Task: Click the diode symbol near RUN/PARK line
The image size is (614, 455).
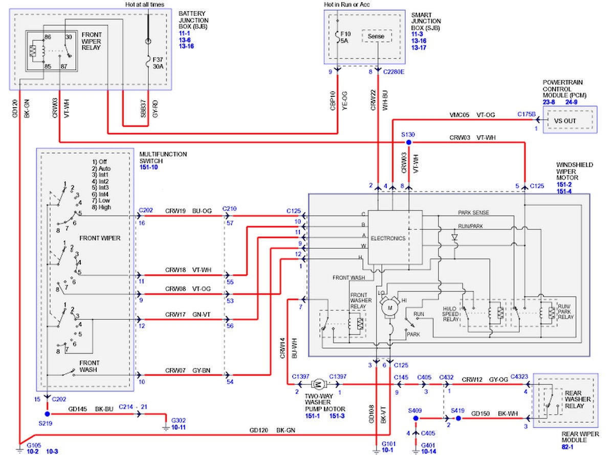Action: (x=455, y=237)
